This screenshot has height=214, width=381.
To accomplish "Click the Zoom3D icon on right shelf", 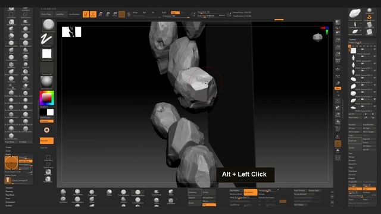I will click(338, 115).
